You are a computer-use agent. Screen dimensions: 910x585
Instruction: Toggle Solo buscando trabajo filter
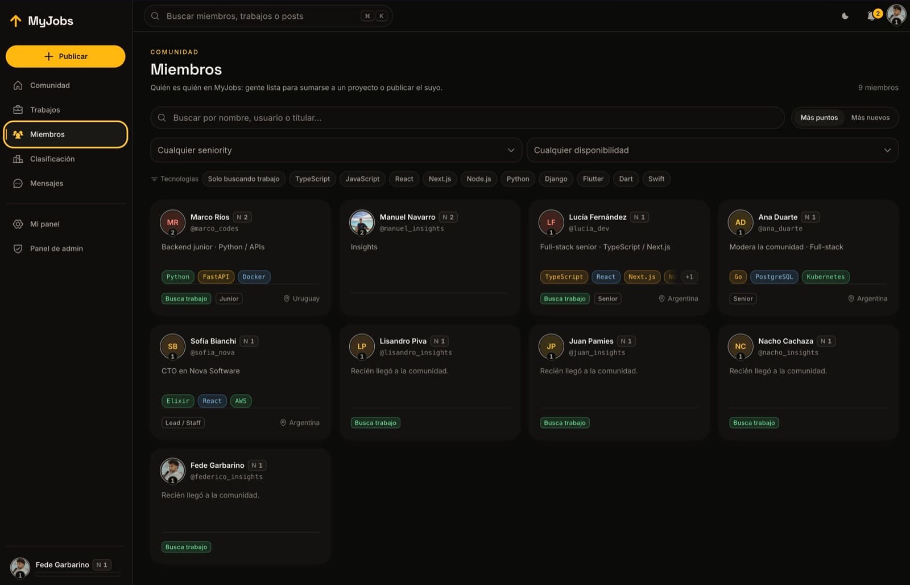[x=243, y=179]
